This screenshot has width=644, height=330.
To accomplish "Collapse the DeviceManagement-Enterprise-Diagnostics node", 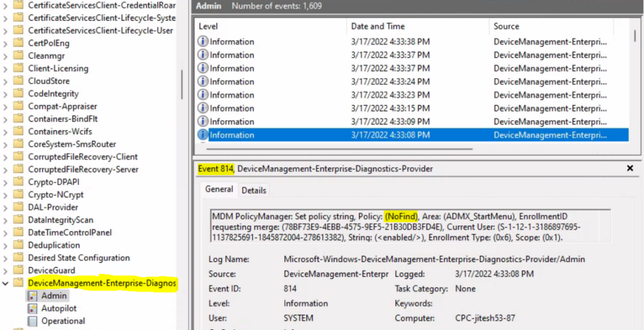I will [6, 283].
